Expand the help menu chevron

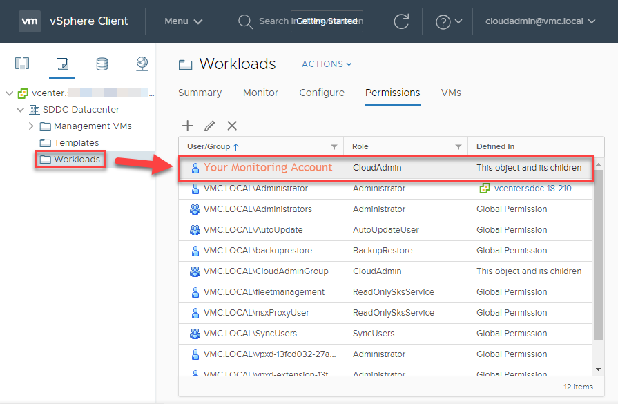click(458, 21)
